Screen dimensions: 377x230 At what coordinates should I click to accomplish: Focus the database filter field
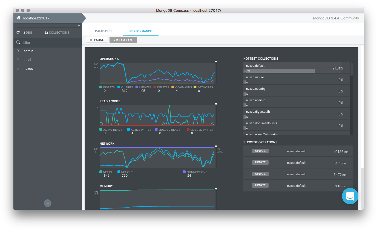click(x=48, y=42)
